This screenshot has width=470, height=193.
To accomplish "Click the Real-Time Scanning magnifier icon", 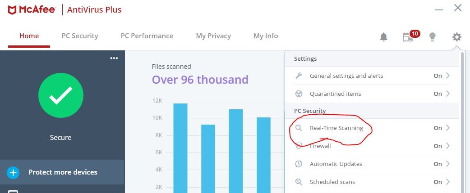I will point(299,128).
